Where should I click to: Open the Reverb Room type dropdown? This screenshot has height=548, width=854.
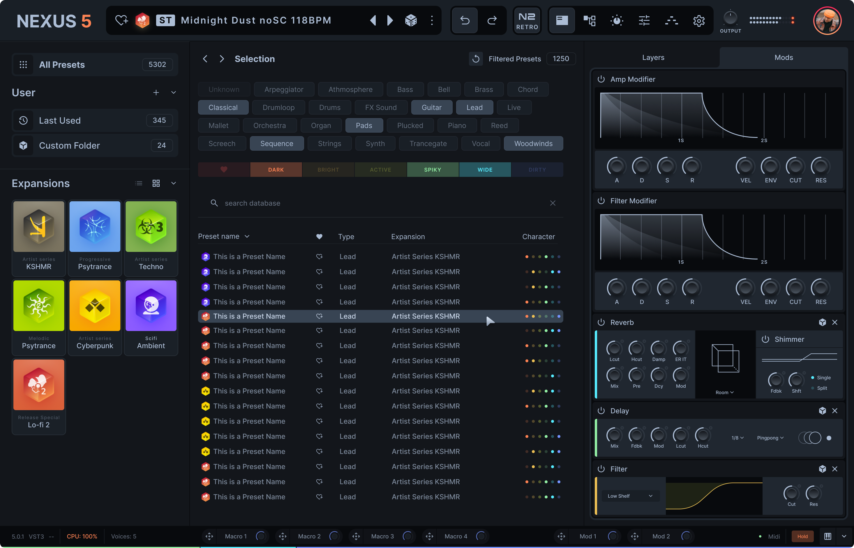pyautogui.click(x=724, y=392)
